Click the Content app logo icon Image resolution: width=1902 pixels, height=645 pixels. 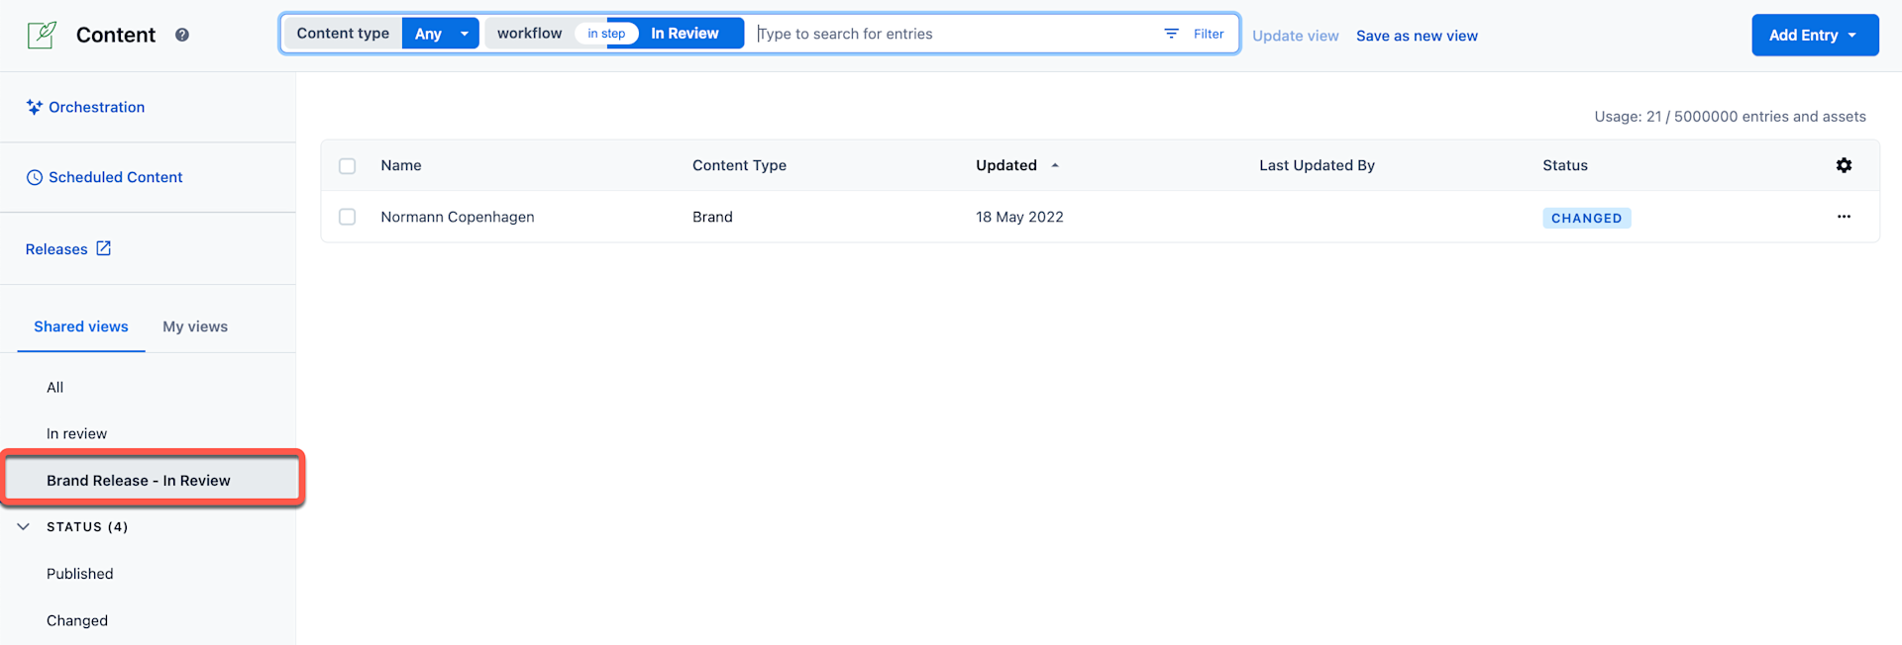tap(42, 35)
